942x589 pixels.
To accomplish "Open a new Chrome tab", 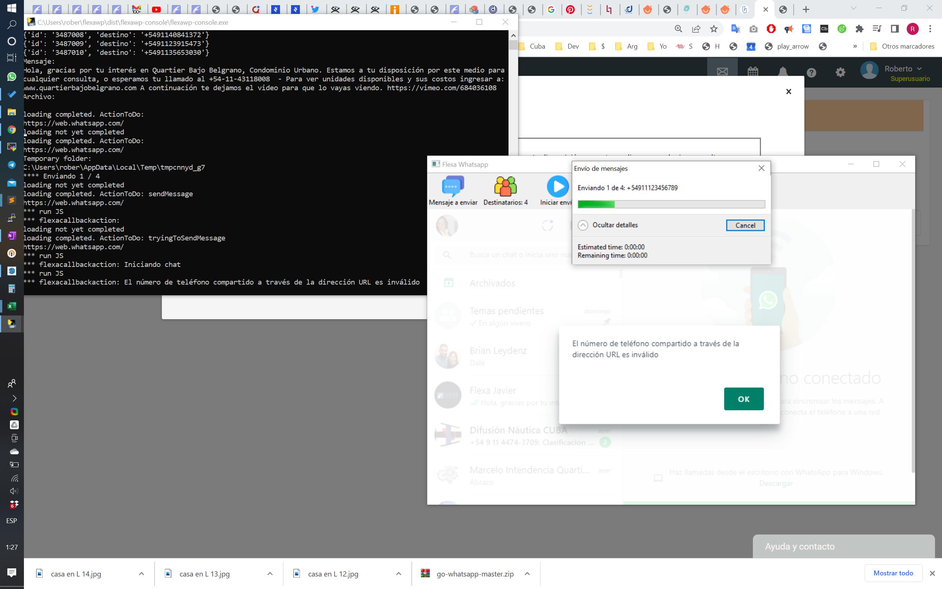I will click(x=806, y=9).
